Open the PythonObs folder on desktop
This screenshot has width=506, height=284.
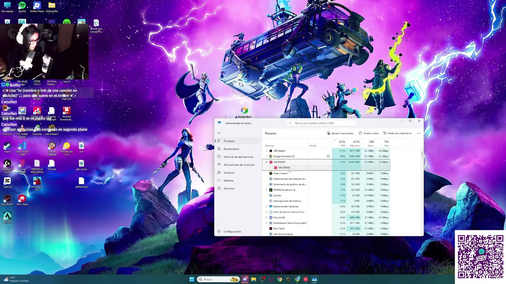(52, 7)
